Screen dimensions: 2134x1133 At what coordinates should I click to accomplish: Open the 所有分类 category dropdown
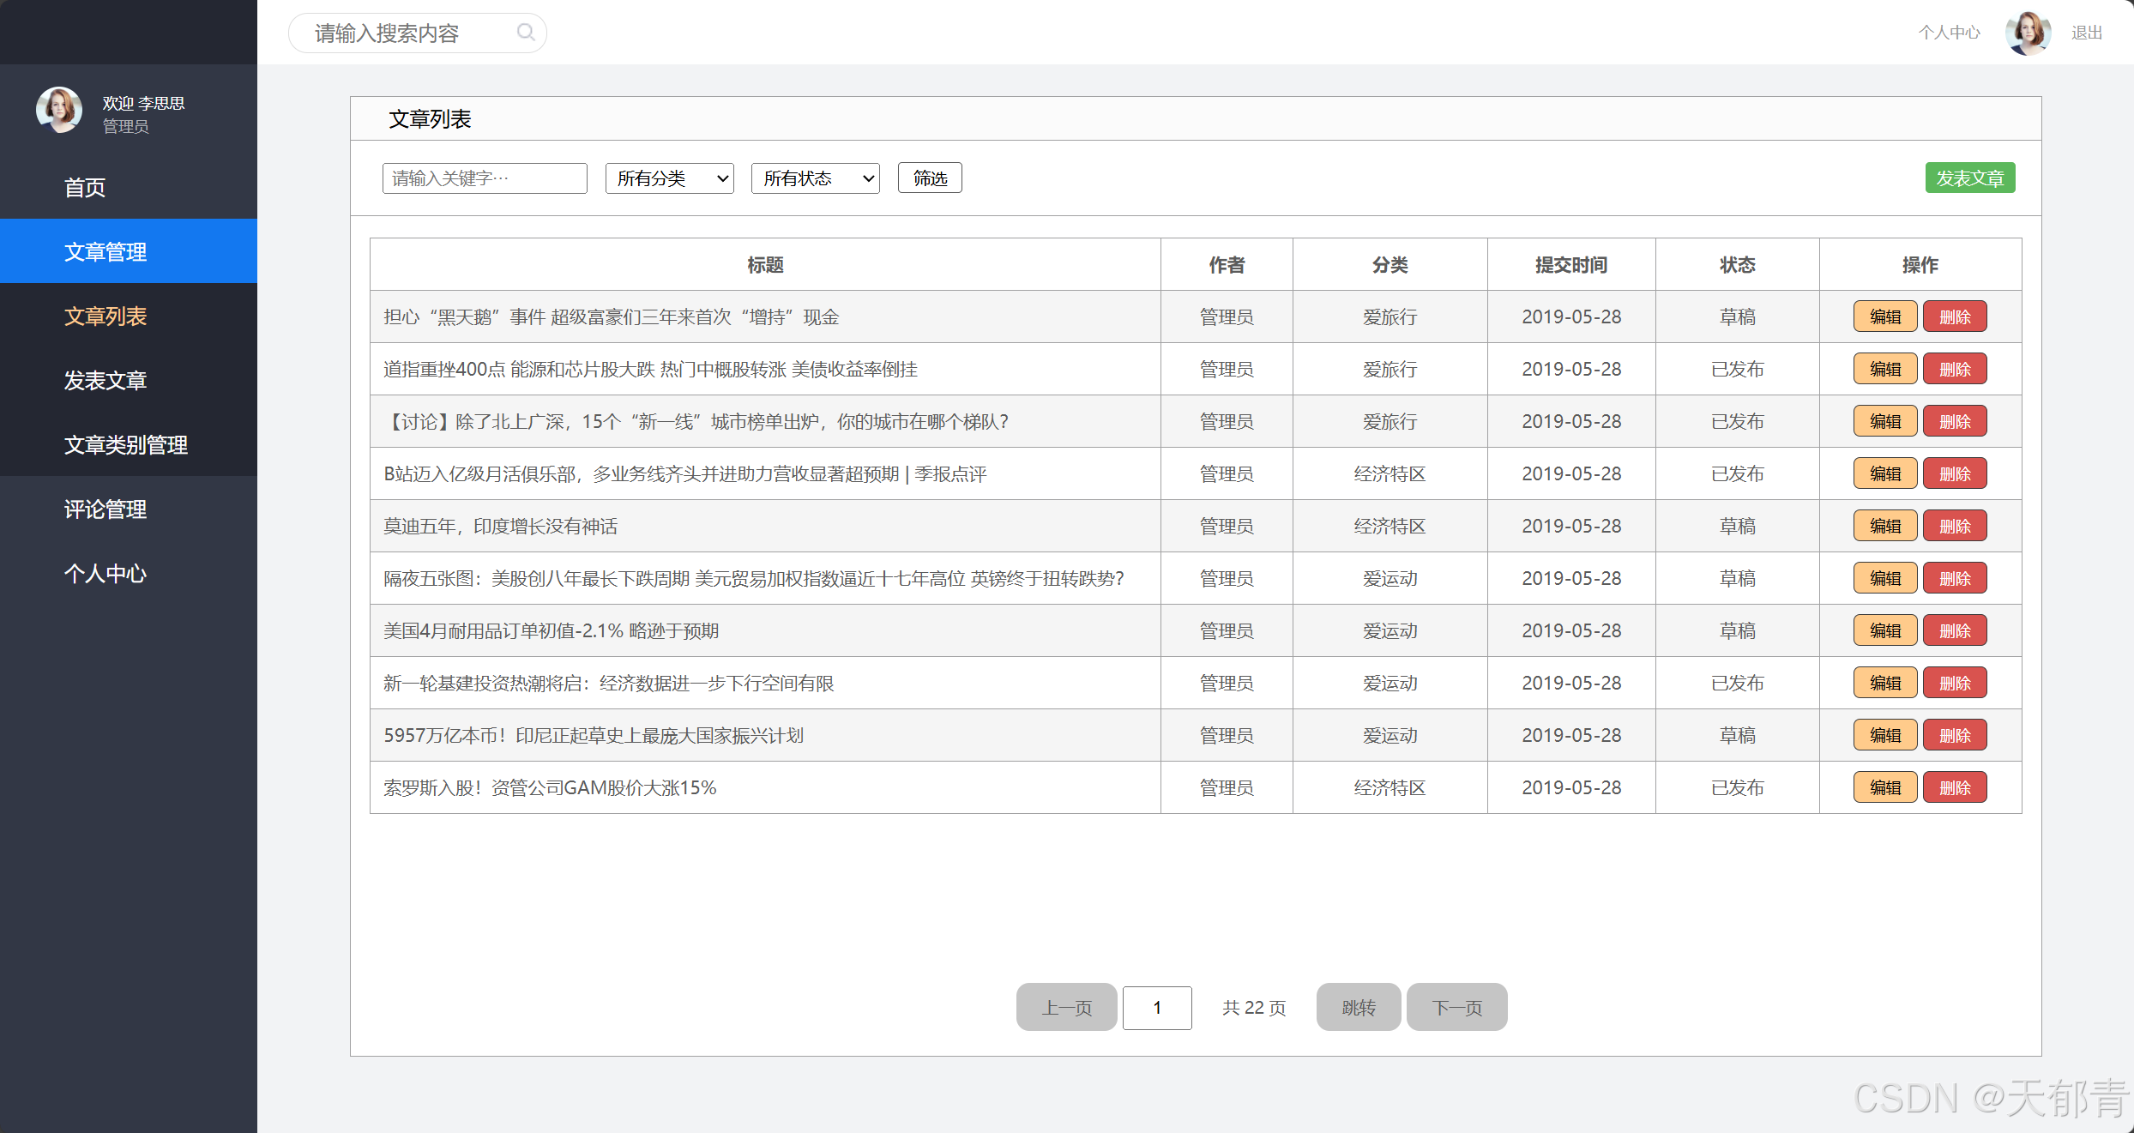[670, 178]
